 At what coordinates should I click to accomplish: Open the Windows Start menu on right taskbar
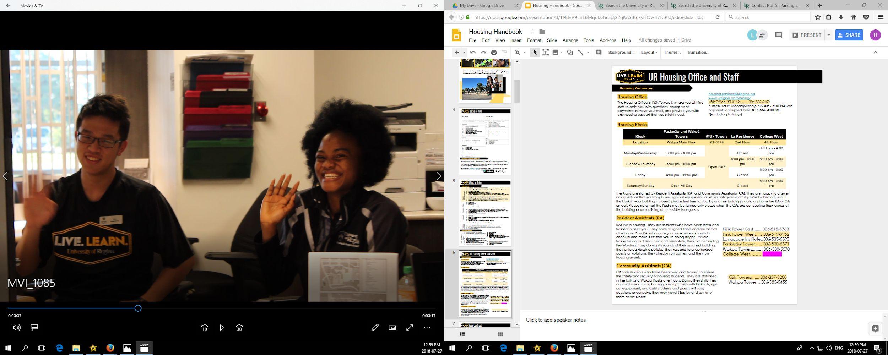(x=452, y=348)
